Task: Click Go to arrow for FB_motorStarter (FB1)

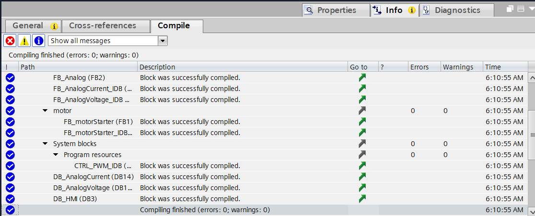Action: point(362,122)
